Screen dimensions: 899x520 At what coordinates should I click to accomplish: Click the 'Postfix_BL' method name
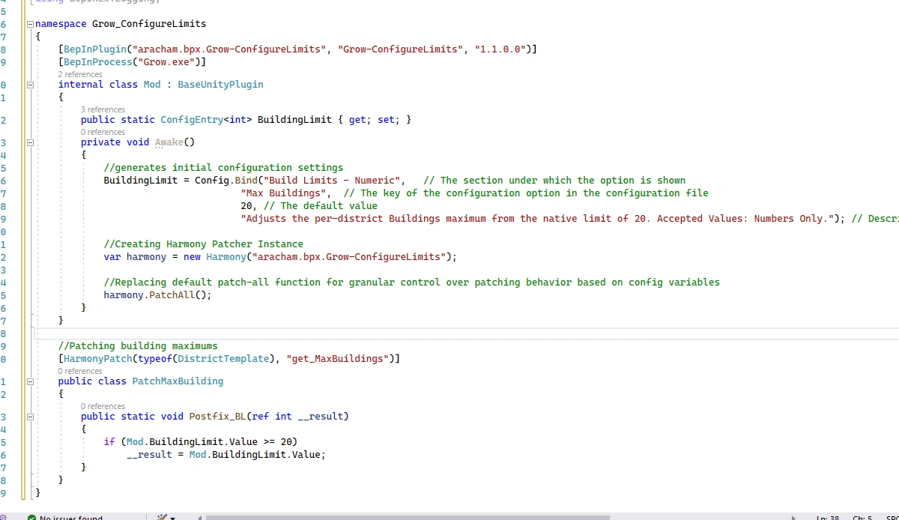pos(218,417)
